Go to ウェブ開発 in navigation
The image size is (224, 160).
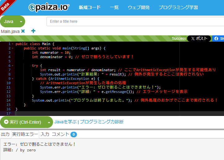138,7
